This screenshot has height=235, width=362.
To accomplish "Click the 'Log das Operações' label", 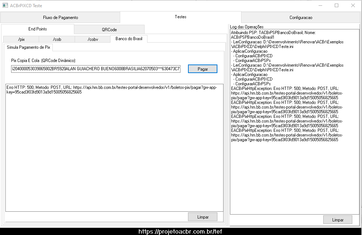I will coord(247,27).
